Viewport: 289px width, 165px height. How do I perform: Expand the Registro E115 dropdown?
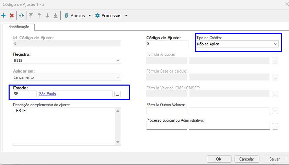pyautogui.click(x=118, y=61)
